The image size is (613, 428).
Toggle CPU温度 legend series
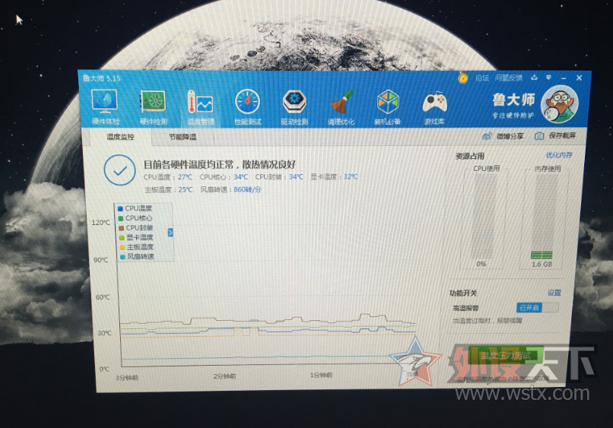coord(135,208)
